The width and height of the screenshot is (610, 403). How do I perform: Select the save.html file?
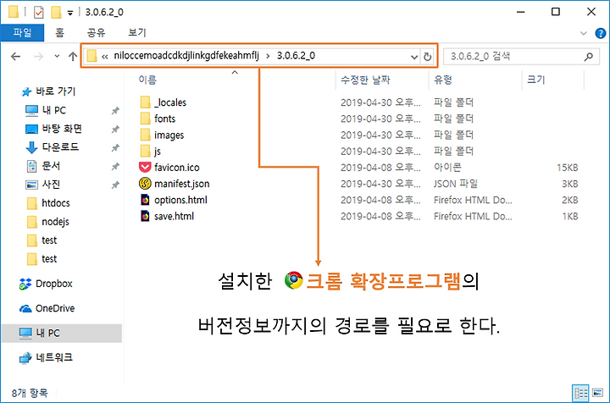click(x=167, y=217)
